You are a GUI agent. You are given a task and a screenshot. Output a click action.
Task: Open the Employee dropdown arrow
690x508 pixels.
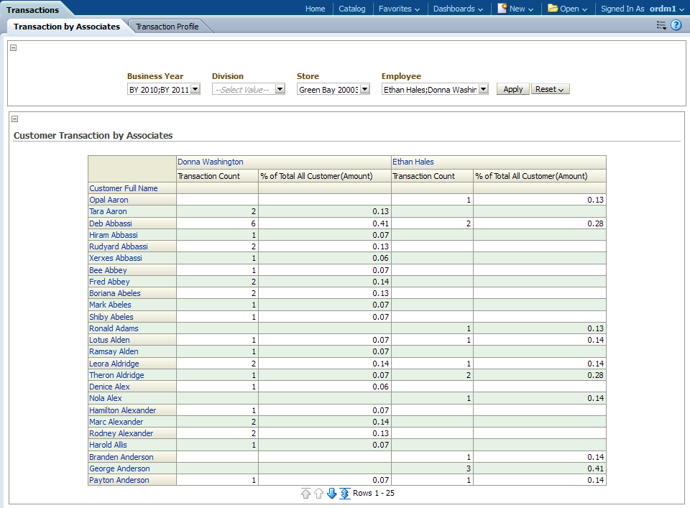pos(484,89)
